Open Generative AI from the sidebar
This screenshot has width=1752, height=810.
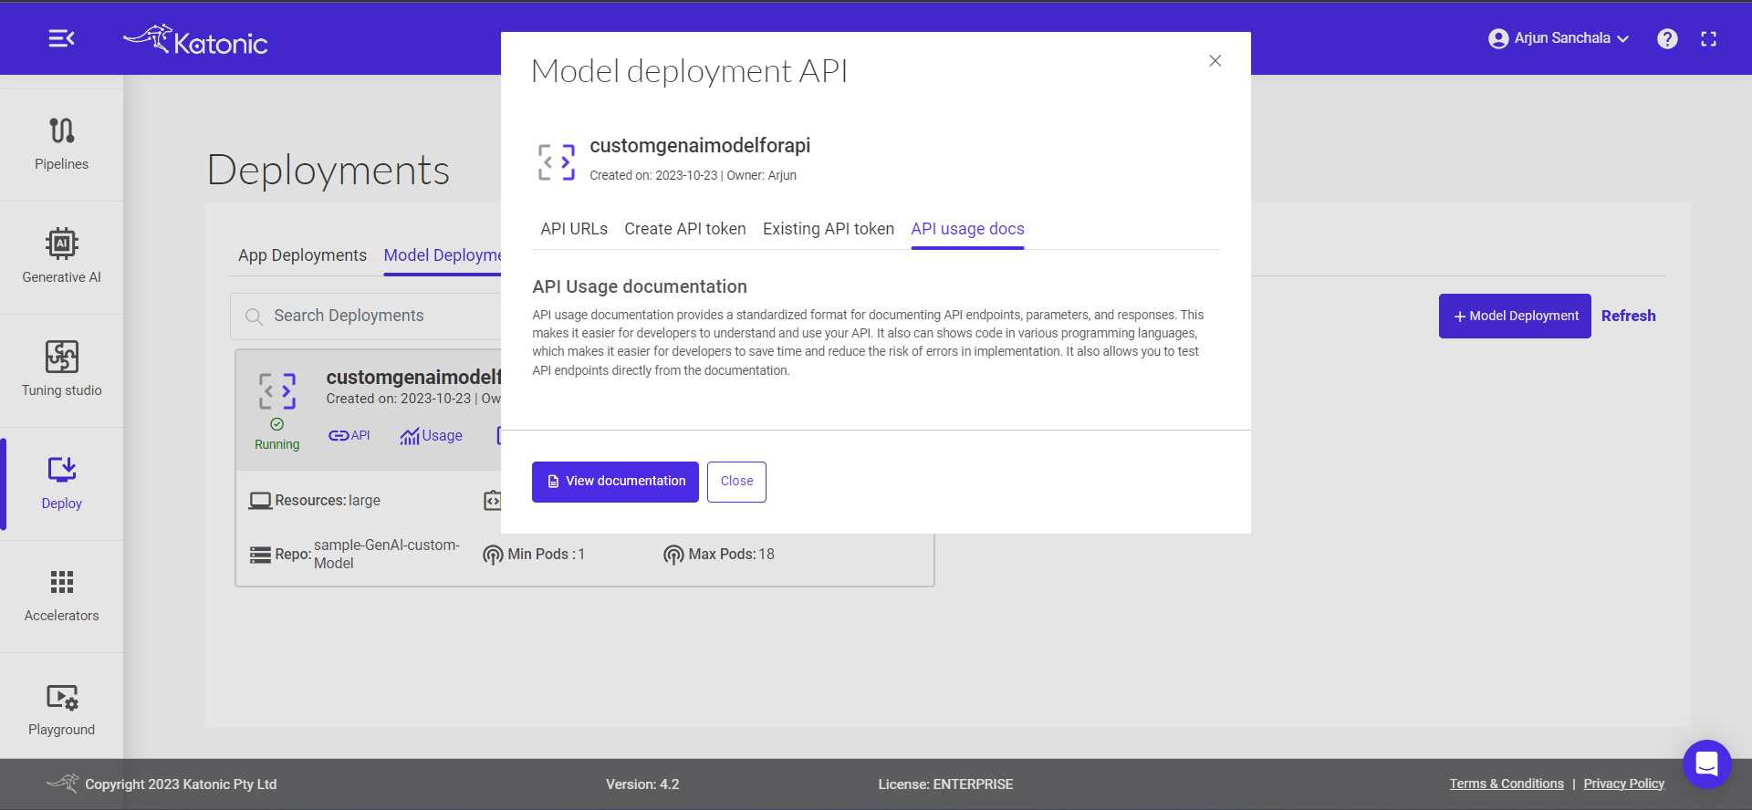tap(61, 257)
